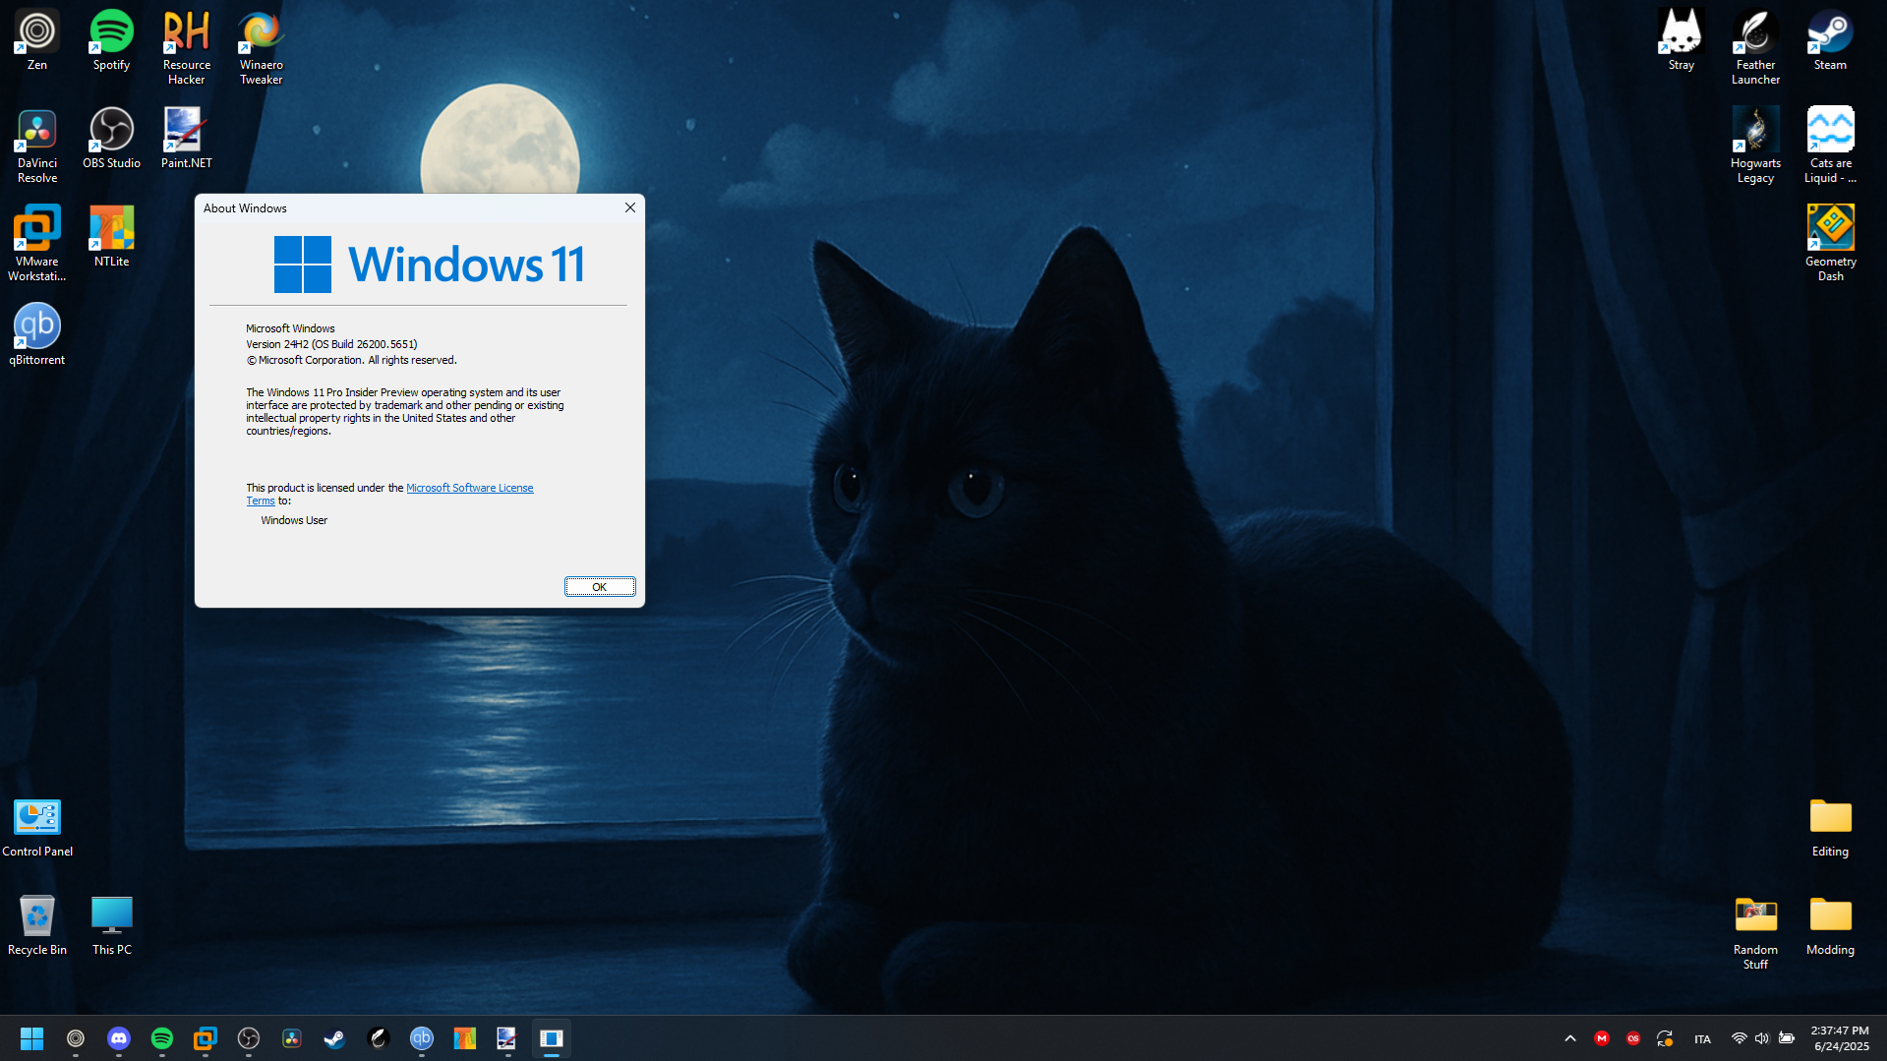Select the Paint.NET desktop icon
The width and height of the screenshot is (1887, 1061).
[x=186, y=138]
